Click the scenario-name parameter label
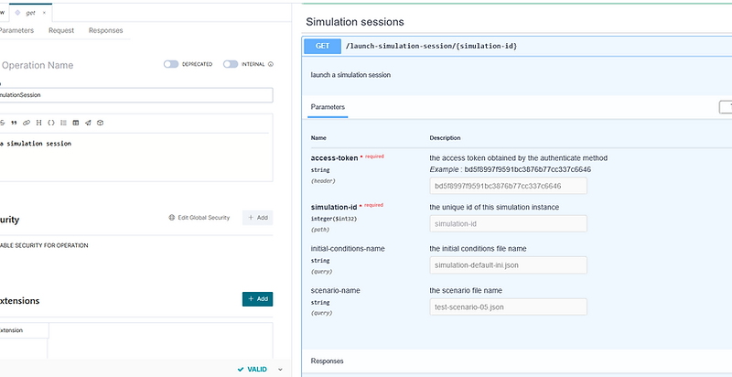 (x=335, y=290)
